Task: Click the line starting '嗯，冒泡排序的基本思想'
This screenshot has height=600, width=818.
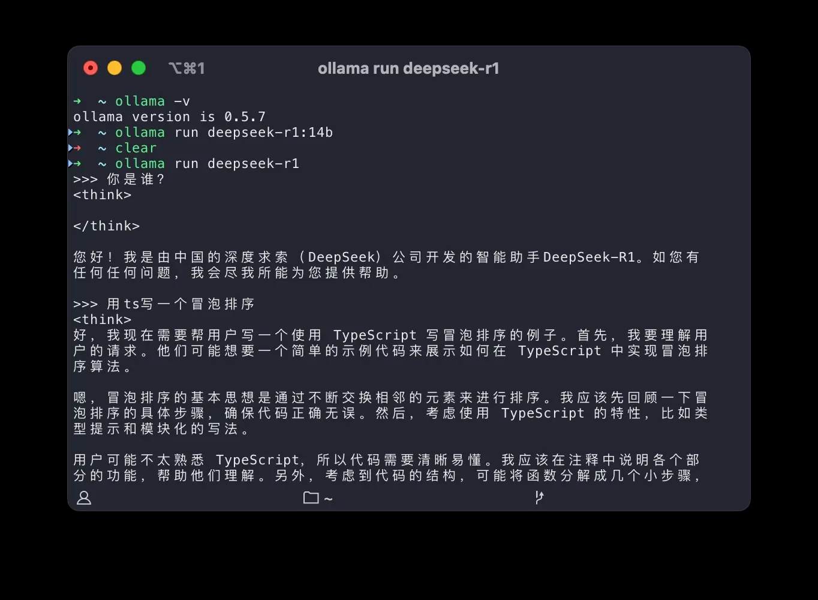Action: coord(390,397)
